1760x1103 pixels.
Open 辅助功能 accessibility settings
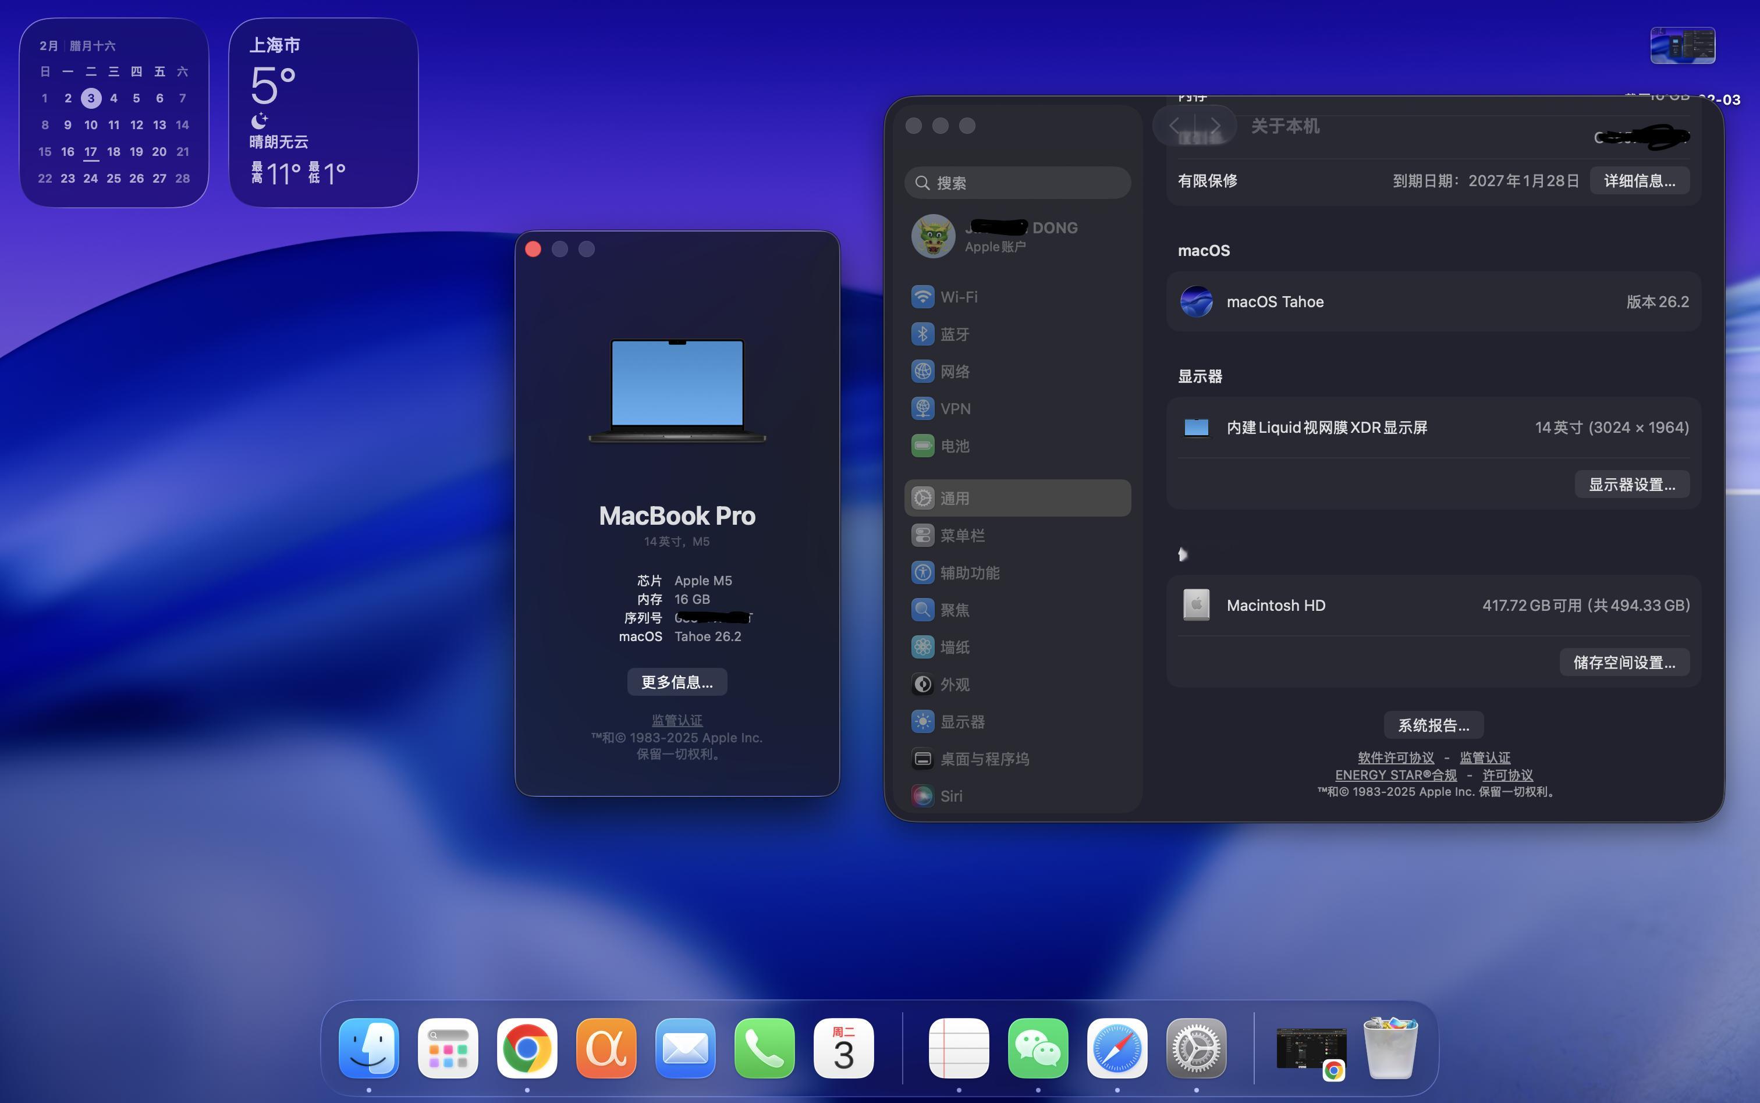tap(969, 572)
